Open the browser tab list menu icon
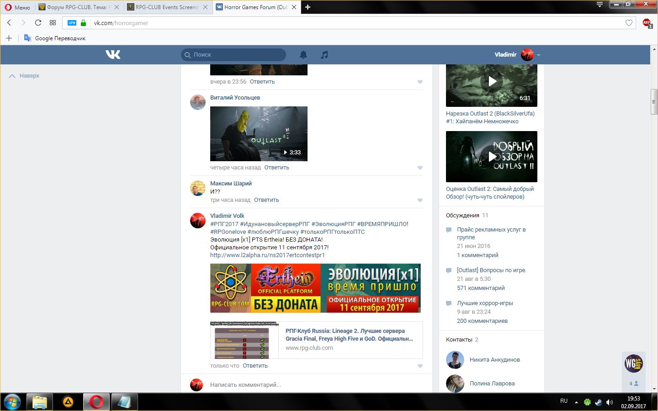Screen dimensions: 658x411 (x=600, y=5)
